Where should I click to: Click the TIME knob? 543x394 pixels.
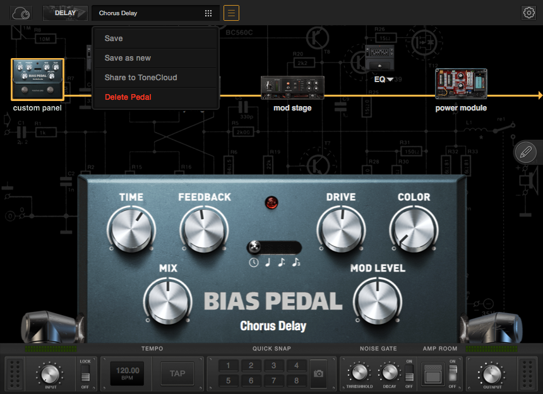point(131,229)
